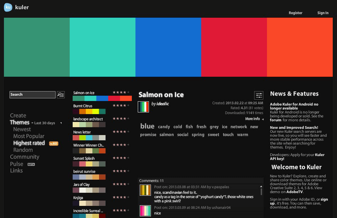This screenshot has height=218, width=337.
Task: Open New and Improved Search headline
Action: [x=294, y=128]
